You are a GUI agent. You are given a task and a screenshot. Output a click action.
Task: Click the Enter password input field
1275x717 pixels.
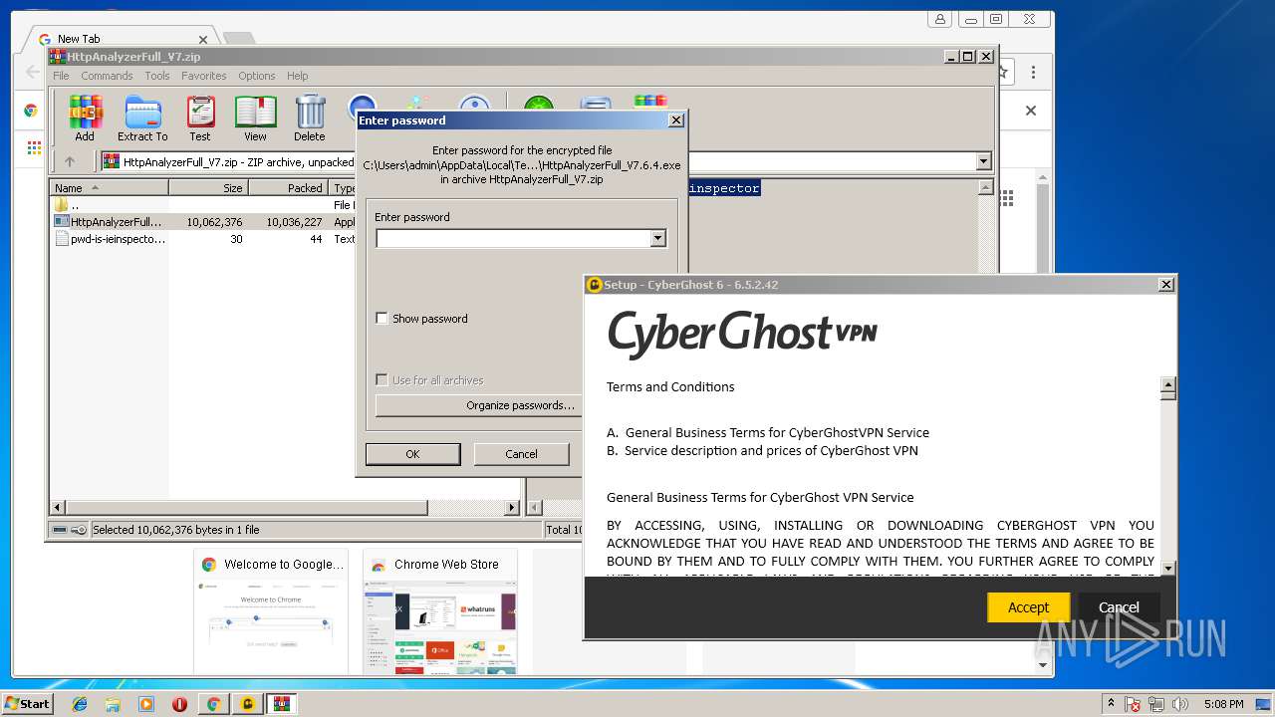tap(513, 239)
